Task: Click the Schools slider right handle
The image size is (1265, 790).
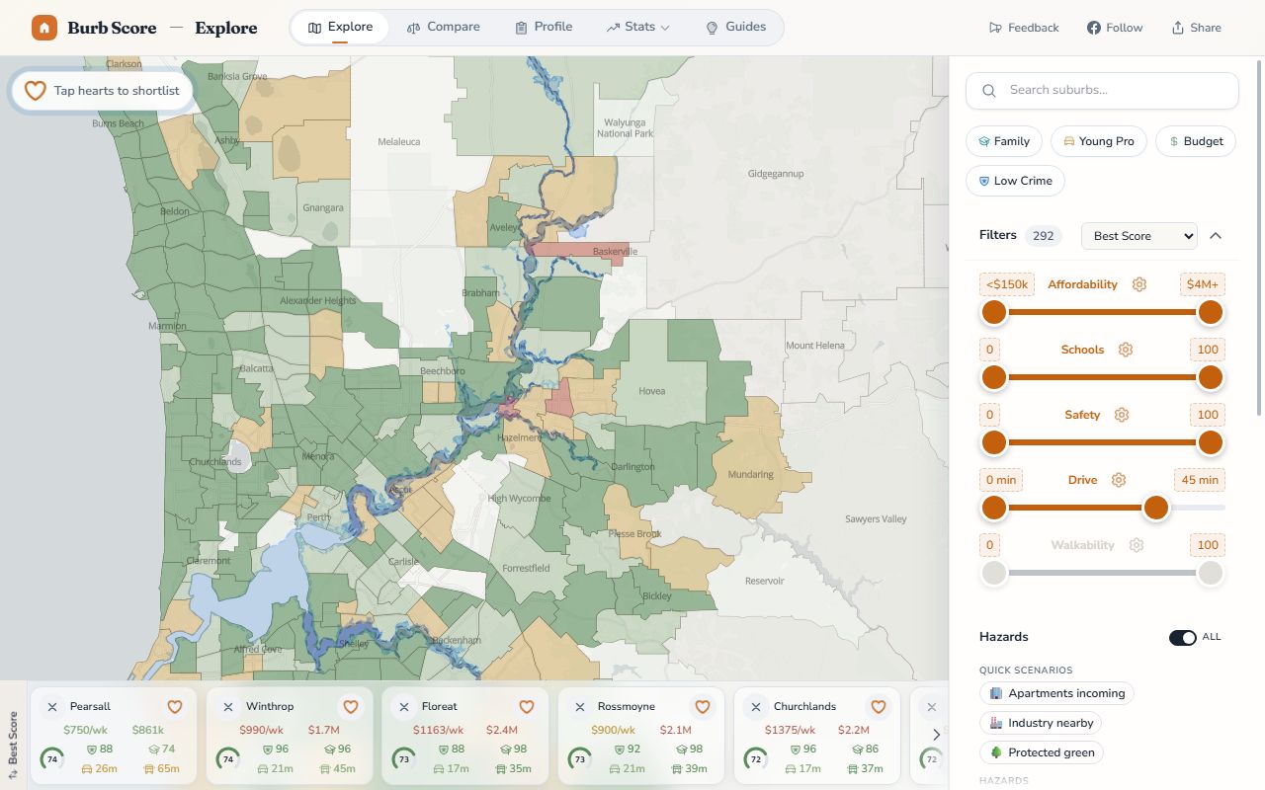Action: point(1211,377)
